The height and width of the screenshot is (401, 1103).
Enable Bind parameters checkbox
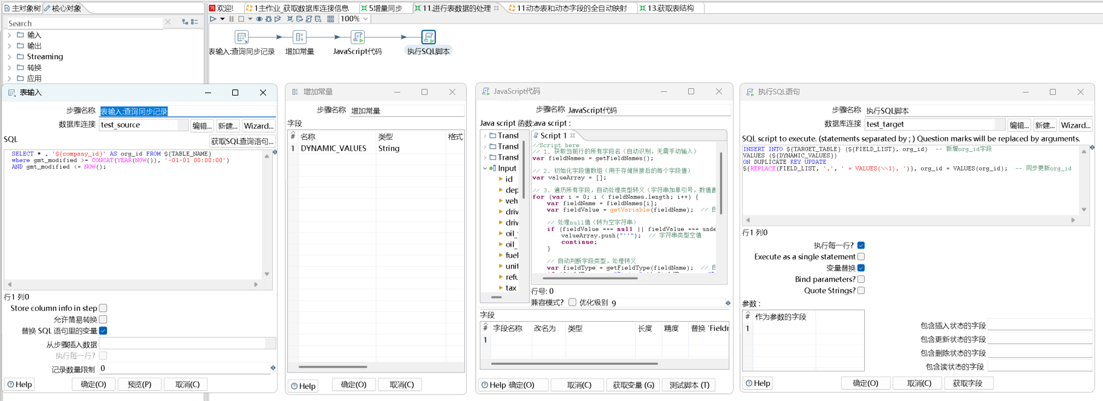(861, 279)
